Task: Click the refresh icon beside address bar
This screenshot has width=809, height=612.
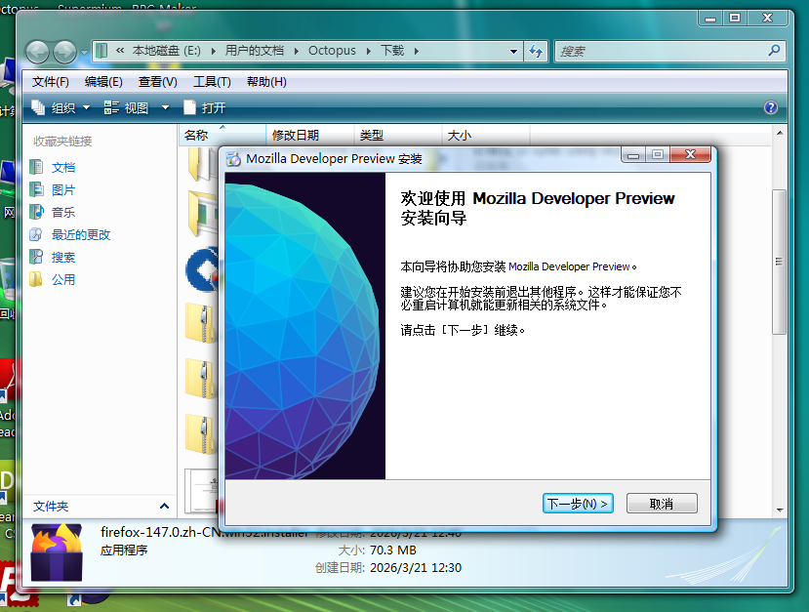Action: (536, 52)
